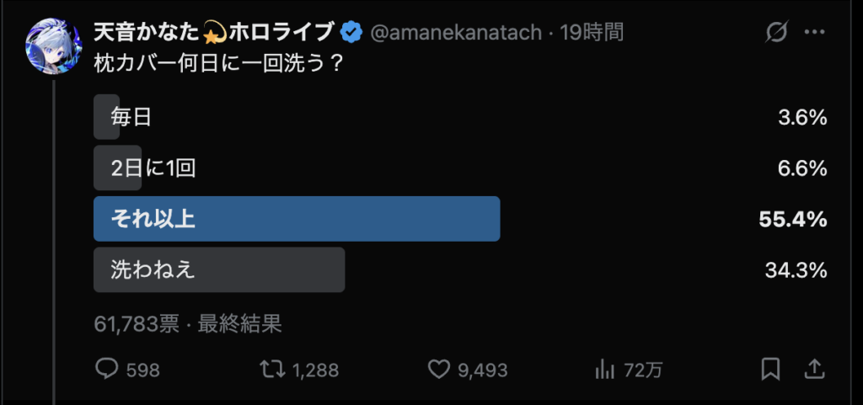Share the tweet via upload arrow icon

814,369
